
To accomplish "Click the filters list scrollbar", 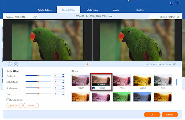I will coord(177,82).
